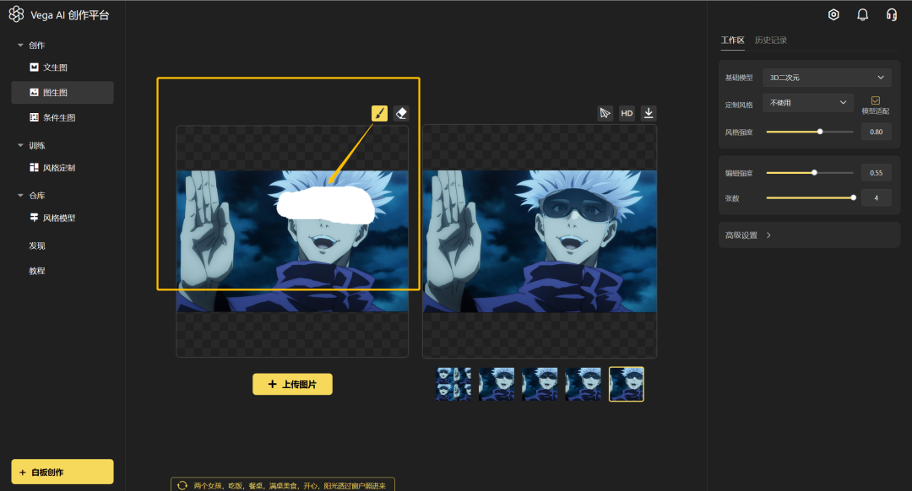Click the prompt text input box
Viewport: 912px width, 491px height.
(283, 485)
